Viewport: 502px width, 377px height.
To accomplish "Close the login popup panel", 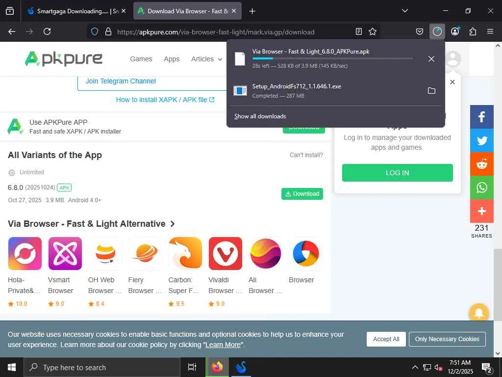I will pyautogui.click(x=452, y=82).
